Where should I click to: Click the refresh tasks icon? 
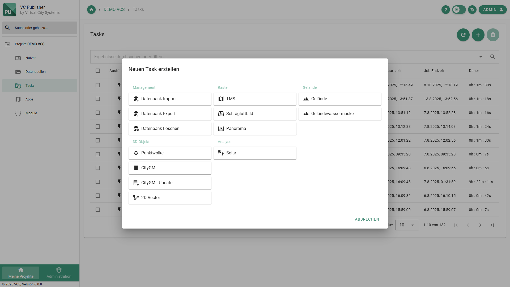tap(463, 35)
